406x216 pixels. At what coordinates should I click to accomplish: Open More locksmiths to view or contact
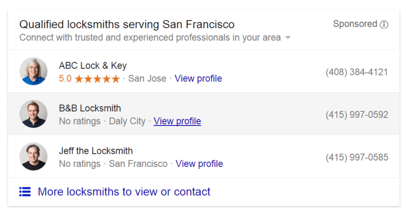tap(124, 192)
